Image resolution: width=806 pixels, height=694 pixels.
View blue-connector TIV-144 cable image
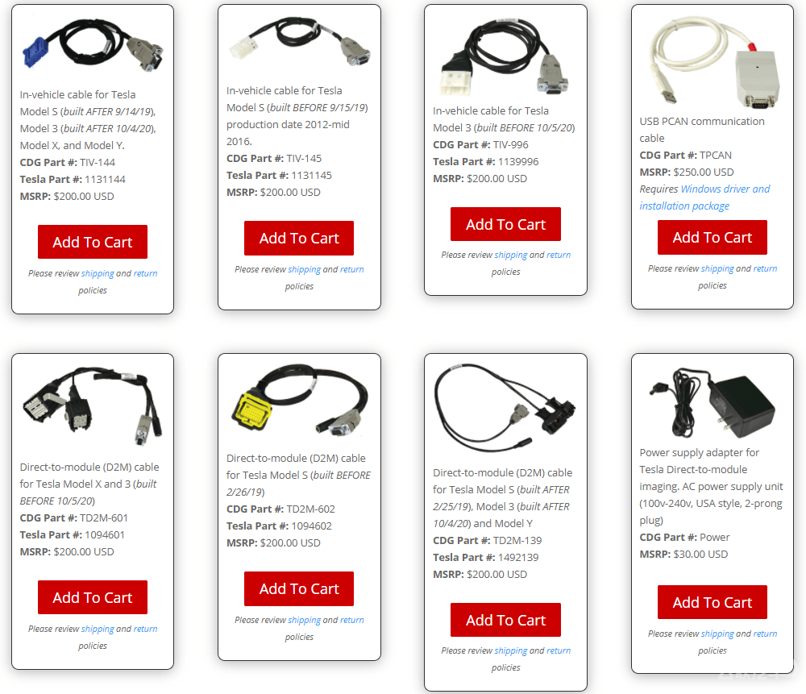tap(93, 44)
